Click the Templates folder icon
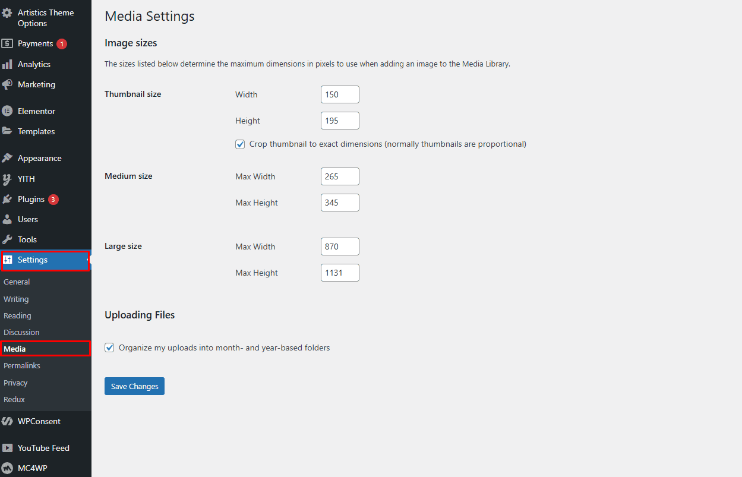This screenshot has width=742, height=477. [x=7, y=131]
